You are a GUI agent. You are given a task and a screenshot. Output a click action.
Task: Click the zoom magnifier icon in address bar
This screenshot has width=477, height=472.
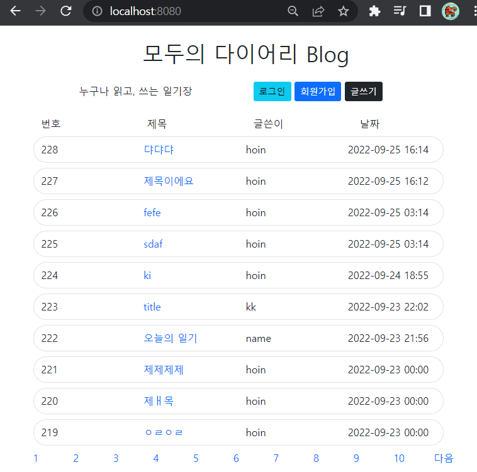pyautogui.click(x=293, y=11)
